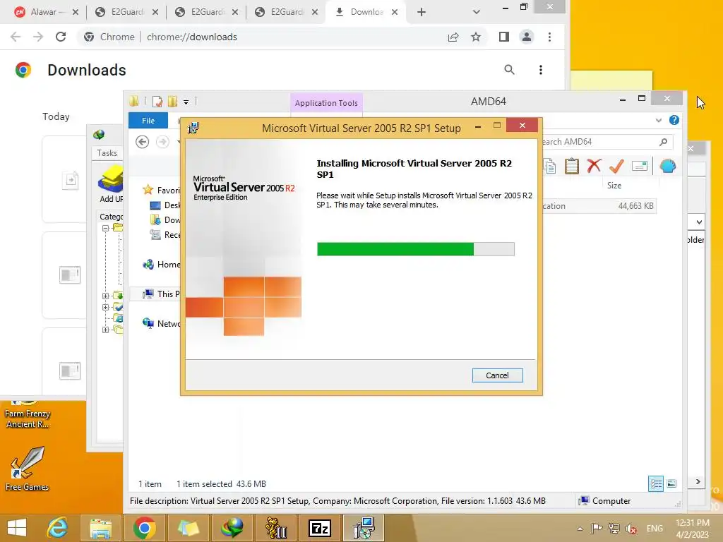The height and width of the screenshot is (542, 723).
Task: Open the Free Games desktop shortcut
Action: click(x=28, y=469)
